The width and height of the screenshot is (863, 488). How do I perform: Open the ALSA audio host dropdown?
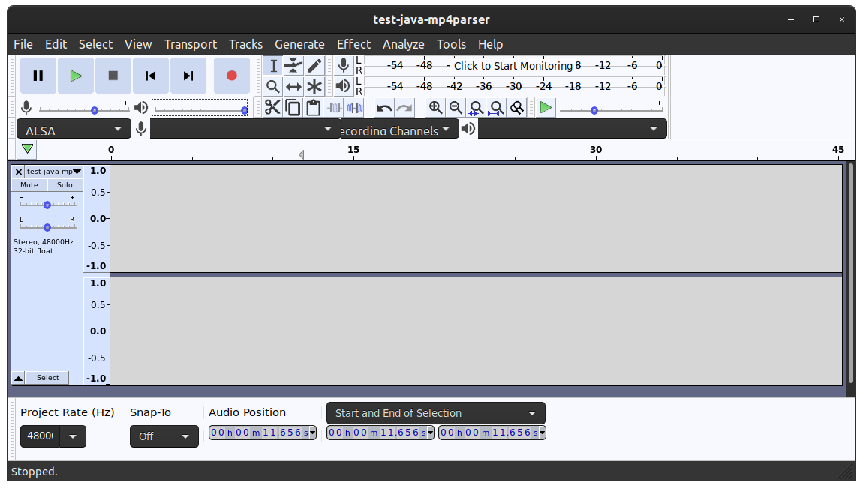(x=74, y=130)
